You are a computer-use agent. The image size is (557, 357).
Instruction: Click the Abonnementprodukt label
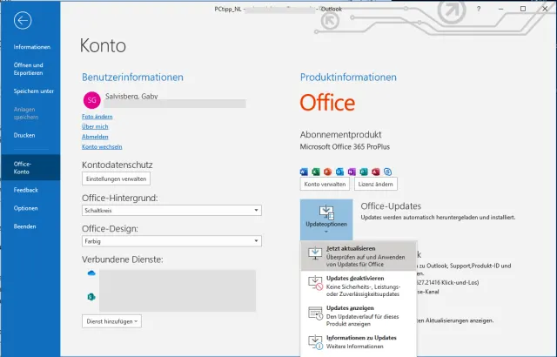pyautogui.click(x=340, y=134)
